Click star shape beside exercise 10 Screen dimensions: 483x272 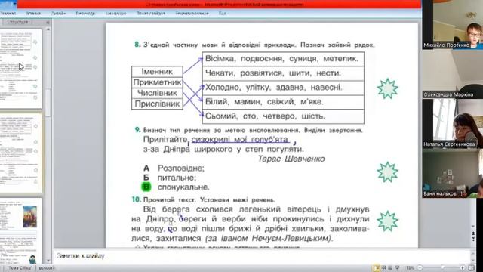387,221
